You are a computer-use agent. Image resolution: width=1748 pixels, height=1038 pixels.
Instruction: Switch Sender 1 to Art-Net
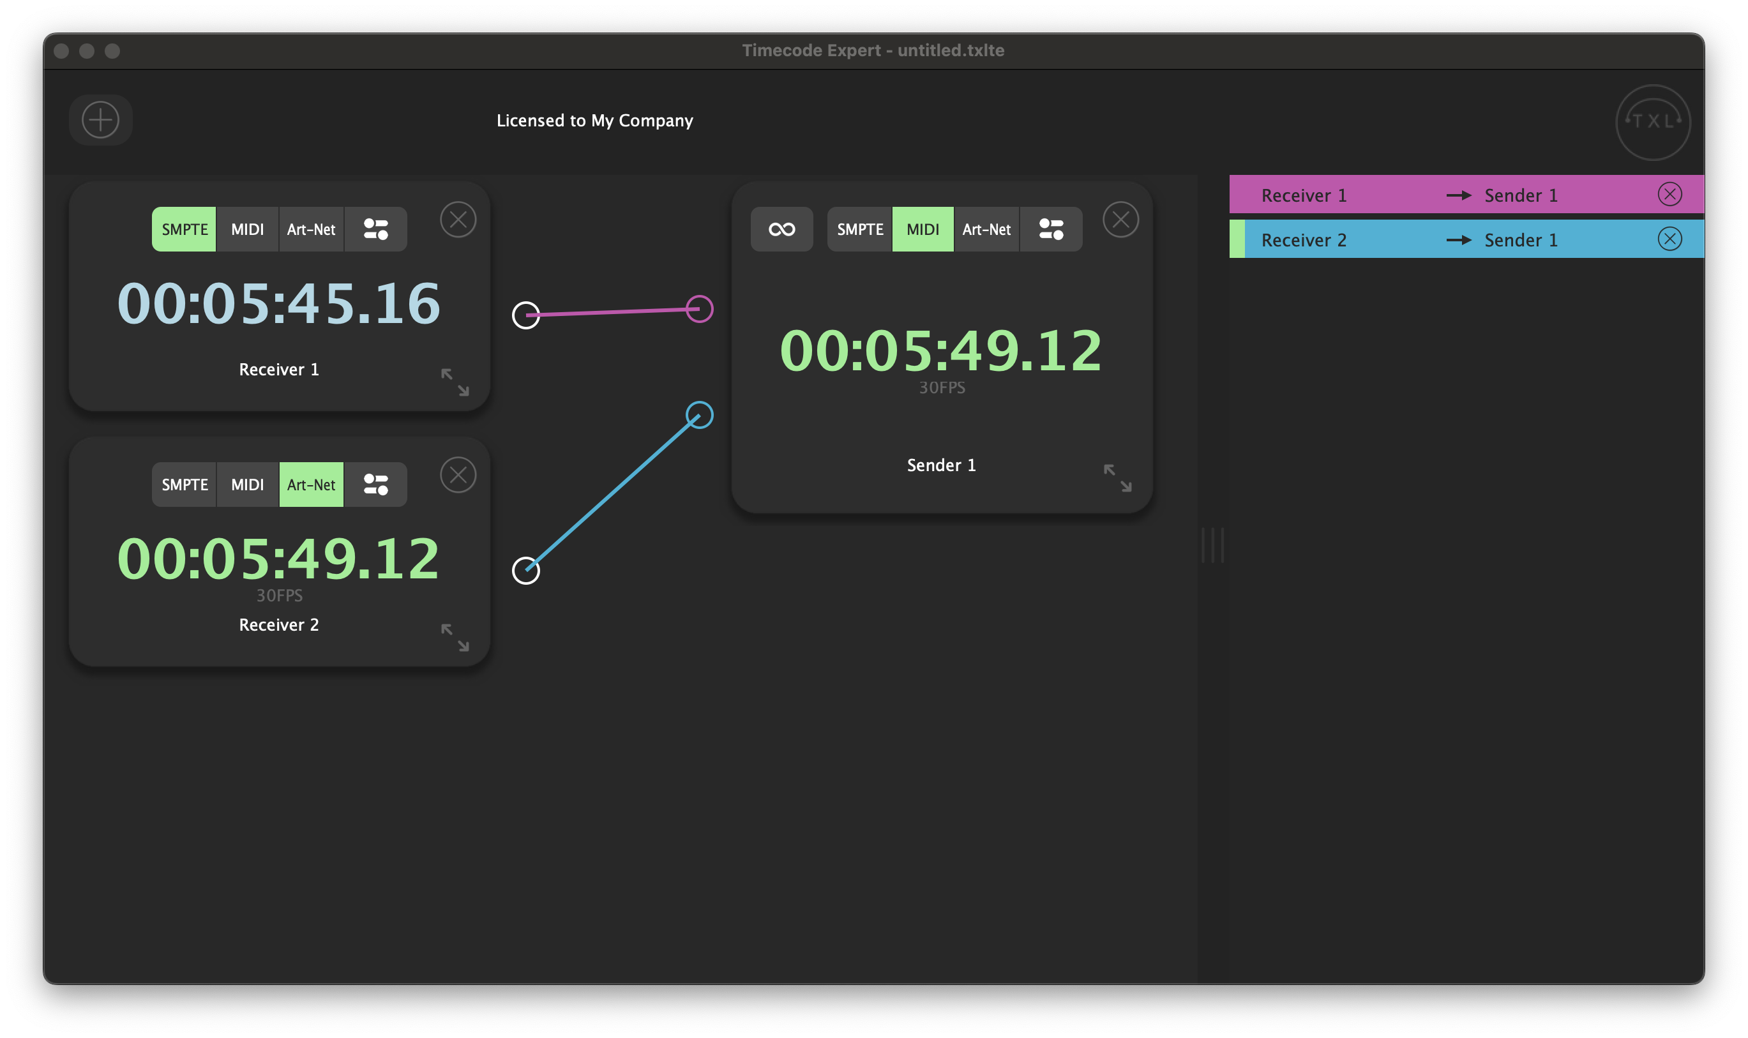pos(986,229)
